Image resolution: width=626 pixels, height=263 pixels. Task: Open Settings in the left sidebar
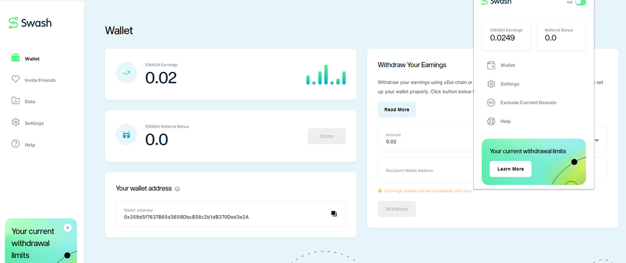(34, 123)
